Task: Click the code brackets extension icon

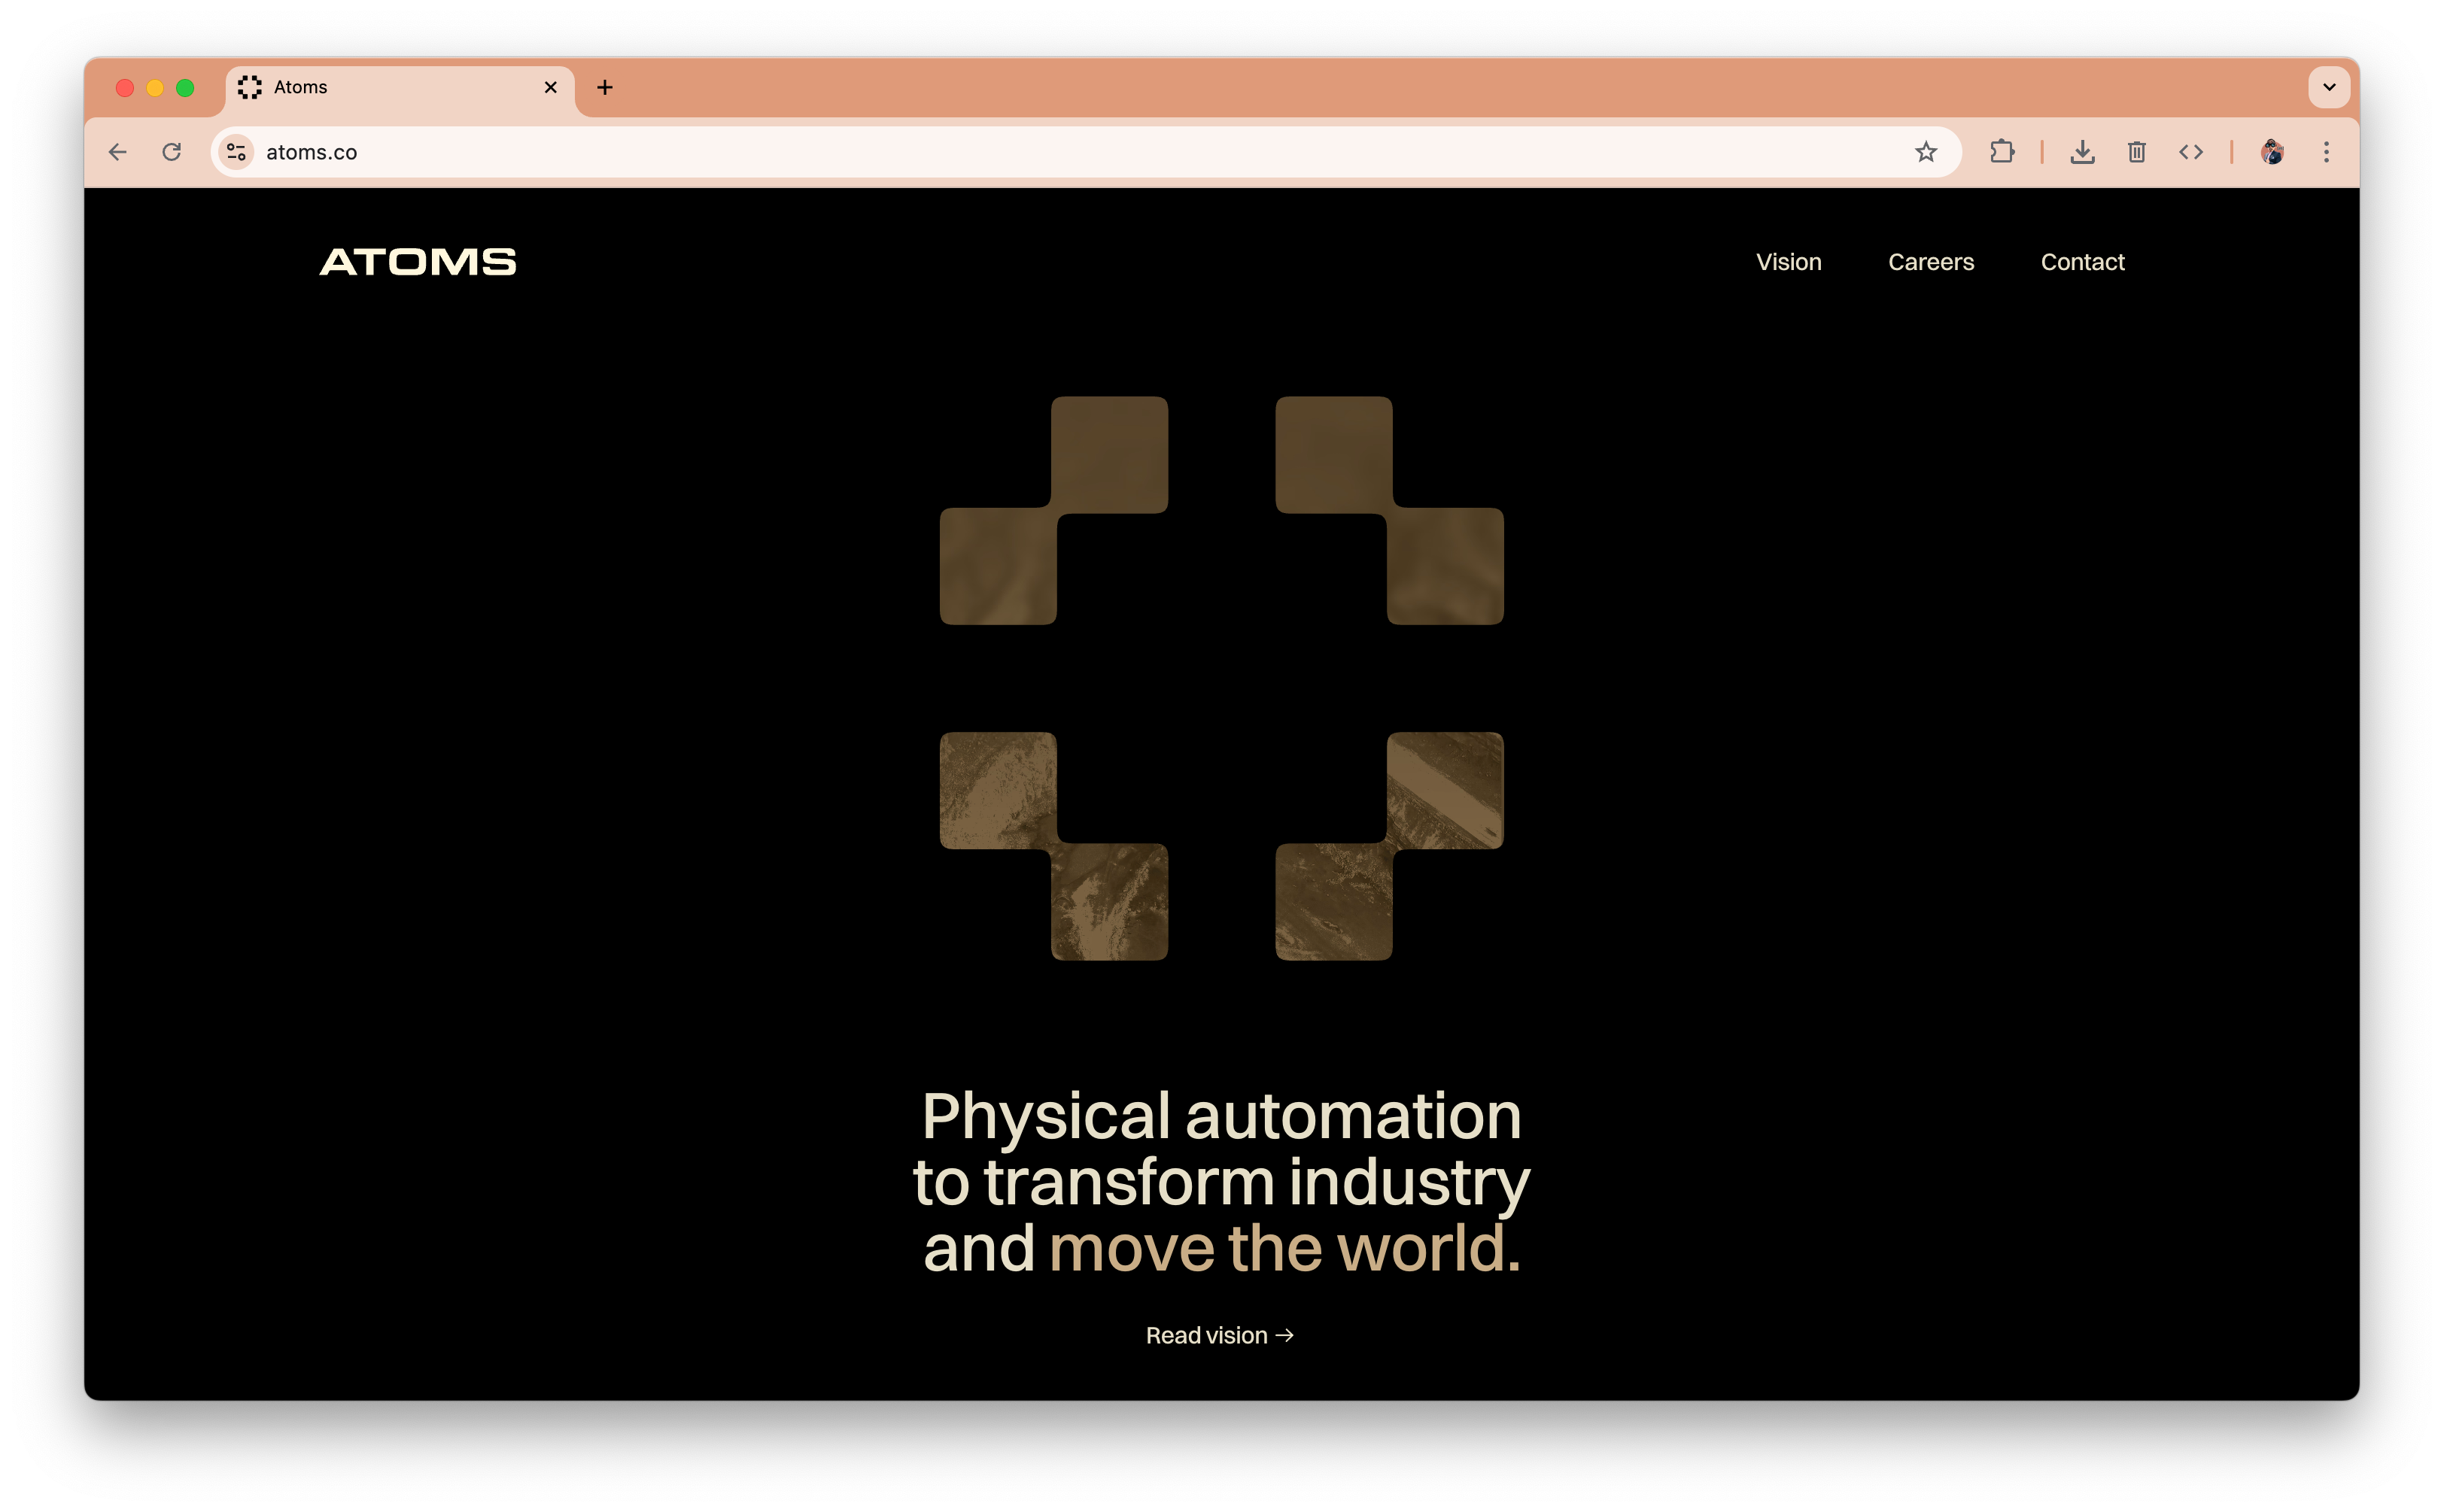Action: coord(2190,152)
